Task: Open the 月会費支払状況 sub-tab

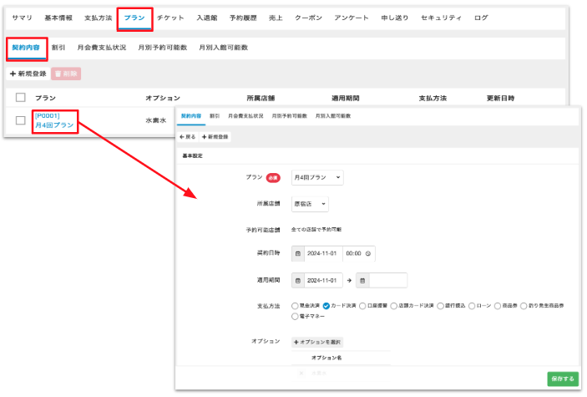Action: coord(101,48)
